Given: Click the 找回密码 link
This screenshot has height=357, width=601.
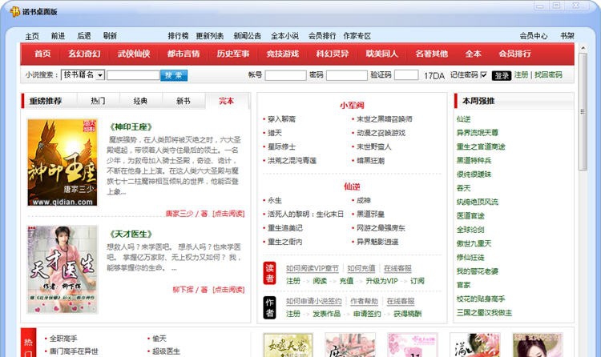Looking at the screenshot, I should (548, 74).
